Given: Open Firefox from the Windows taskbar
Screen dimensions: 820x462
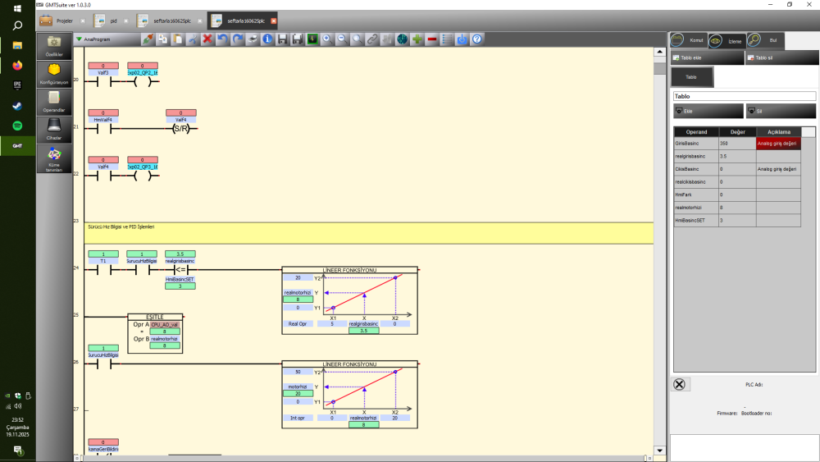Looking at the screenshot, I should (17, 65).
